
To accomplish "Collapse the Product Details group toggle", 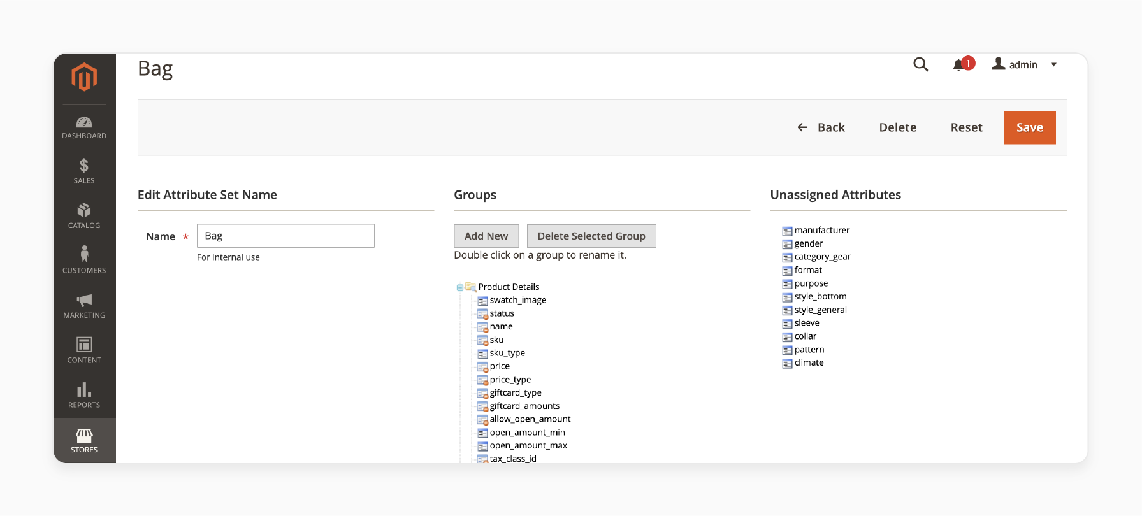I will coord(459,287).
